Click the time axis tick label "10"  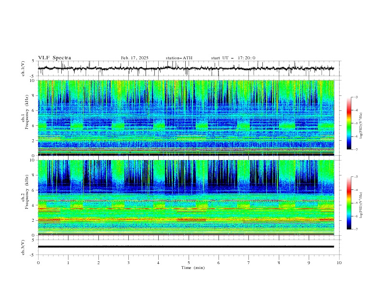tap(339, 263)
